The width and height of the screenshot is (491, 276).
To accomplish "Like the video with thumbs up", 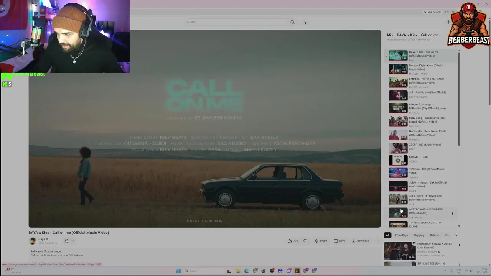I will 293,241.
